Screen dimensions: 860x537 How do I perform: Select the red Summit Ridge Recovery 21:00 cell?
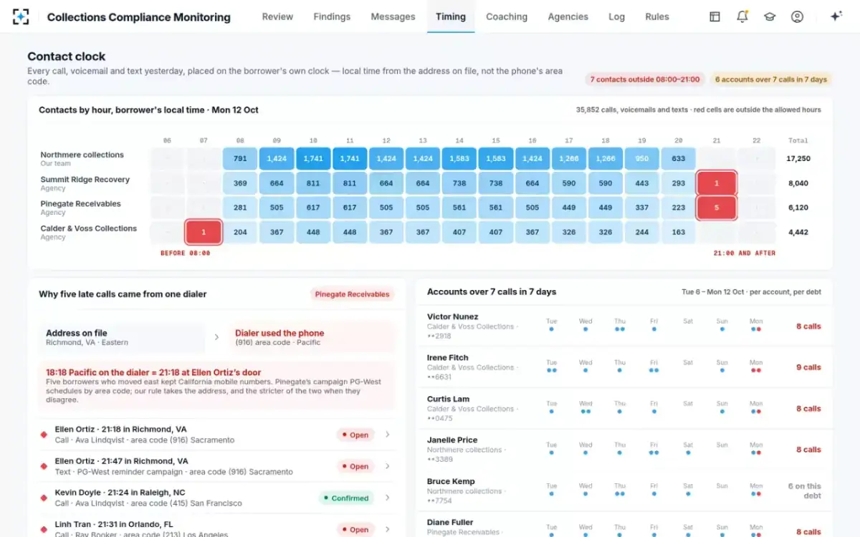[715, 183]
